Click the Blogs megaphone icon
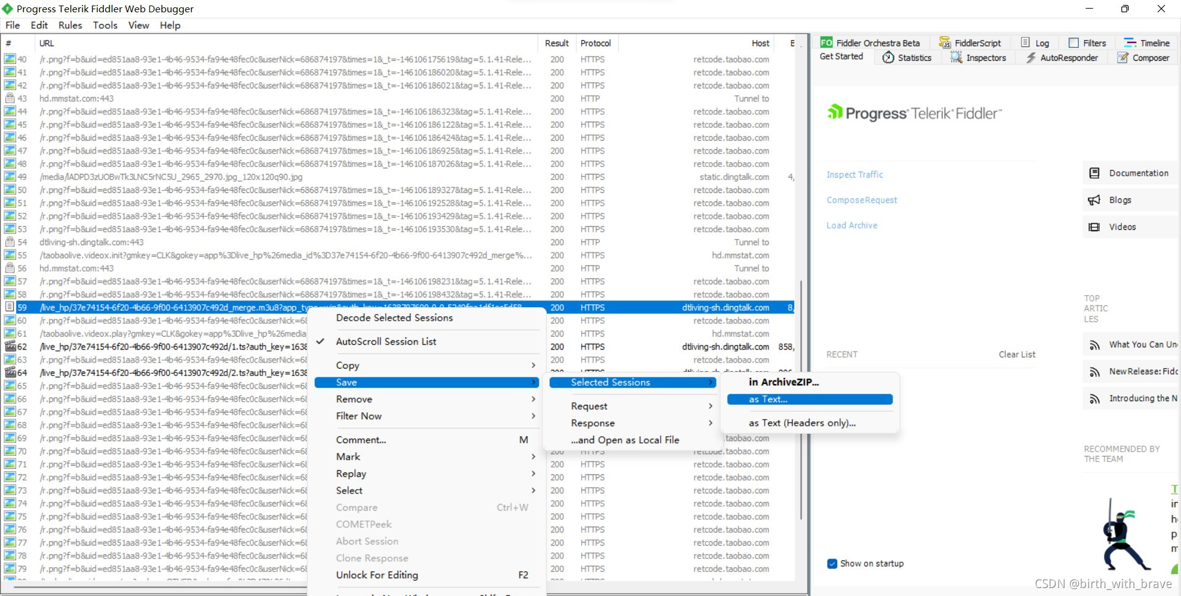Screen dimensions: 1181x596 (x=1094, y=200)
